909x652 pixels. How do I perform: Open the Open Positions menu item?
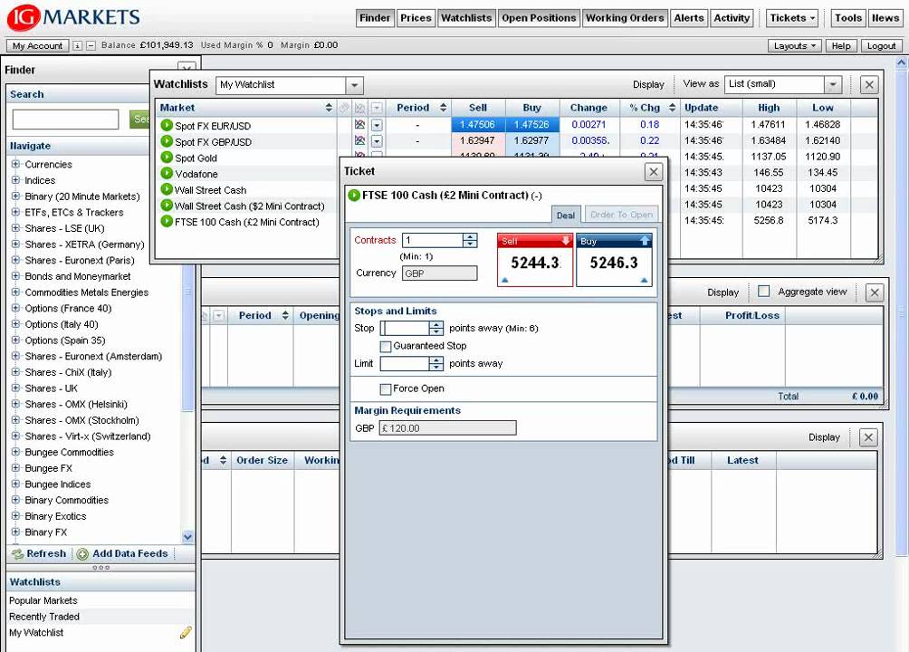point(539,18)
